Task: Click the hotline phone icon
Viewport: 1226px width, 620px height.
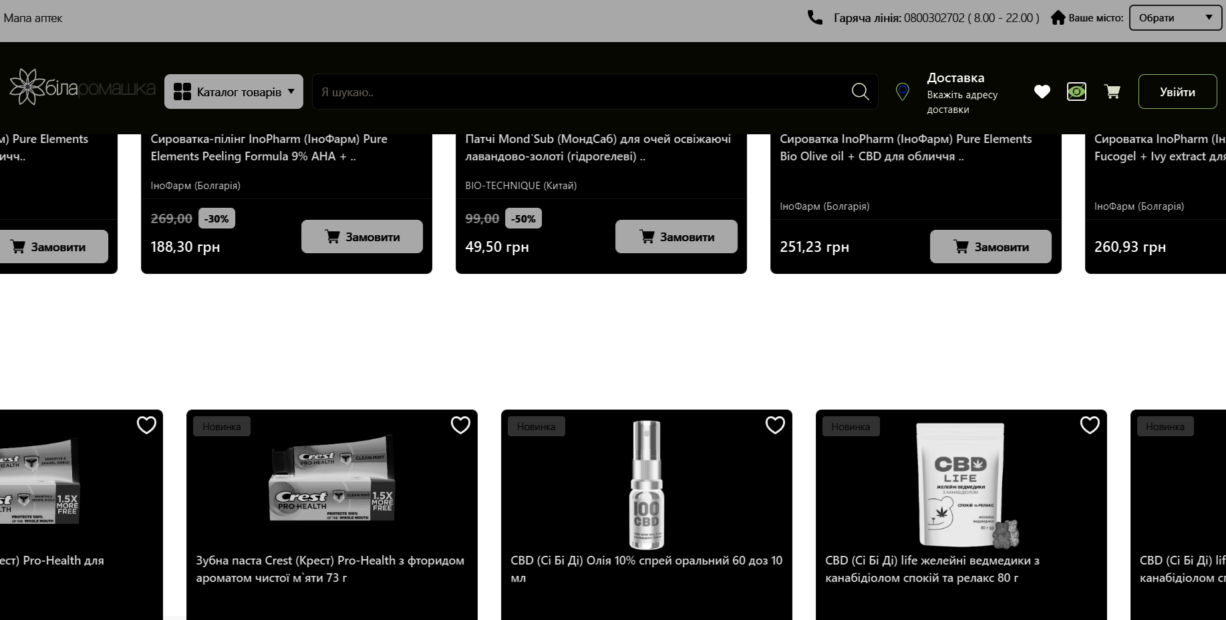Action: point(814,17)
